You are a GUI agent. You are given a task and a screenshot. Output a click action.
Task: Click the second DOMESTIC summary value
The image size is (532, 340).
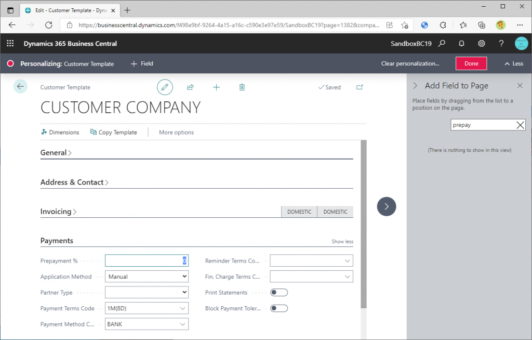[x=335, y=212]
